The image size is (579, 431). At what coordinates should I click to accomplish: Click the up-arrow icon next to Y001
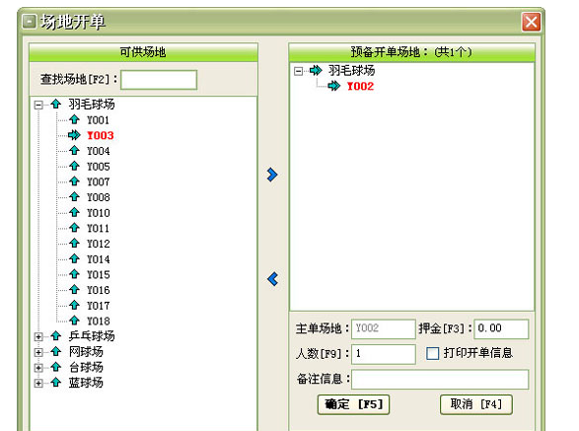(x=74, y=119)
